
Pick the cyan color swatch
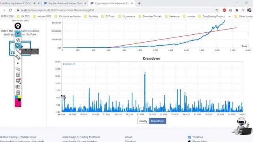point(16,97)
